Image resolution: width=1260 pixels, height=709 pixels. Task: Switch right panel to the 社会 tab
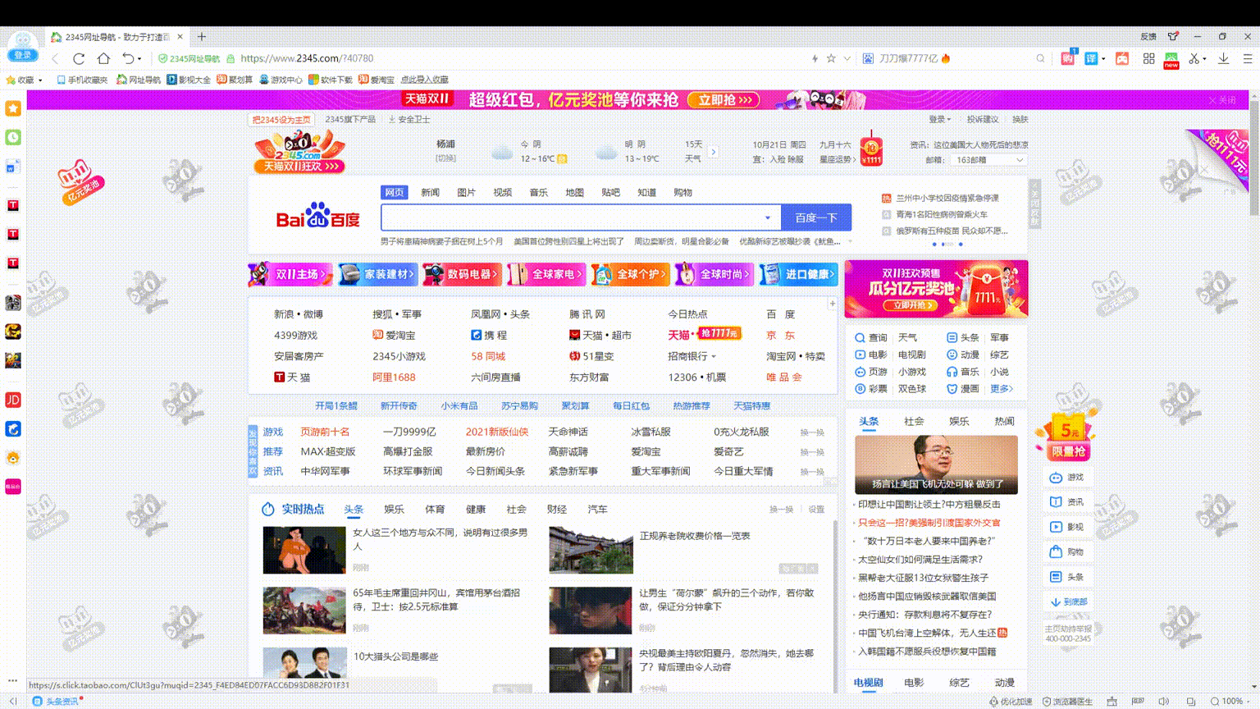point(914,421)
